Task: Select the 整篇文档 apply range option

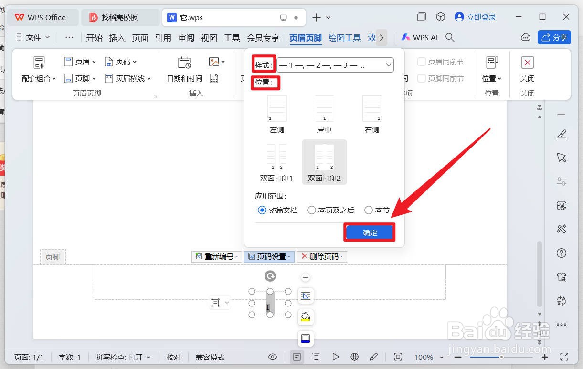Action: click(262, 210)
